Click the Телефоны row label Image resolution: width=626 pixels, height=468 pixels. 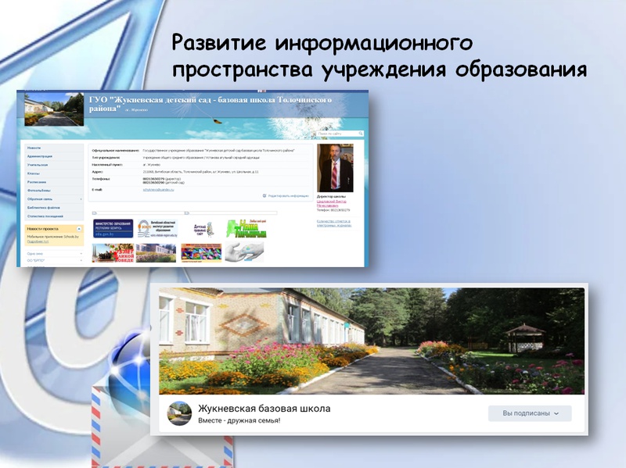click(101, 179)
